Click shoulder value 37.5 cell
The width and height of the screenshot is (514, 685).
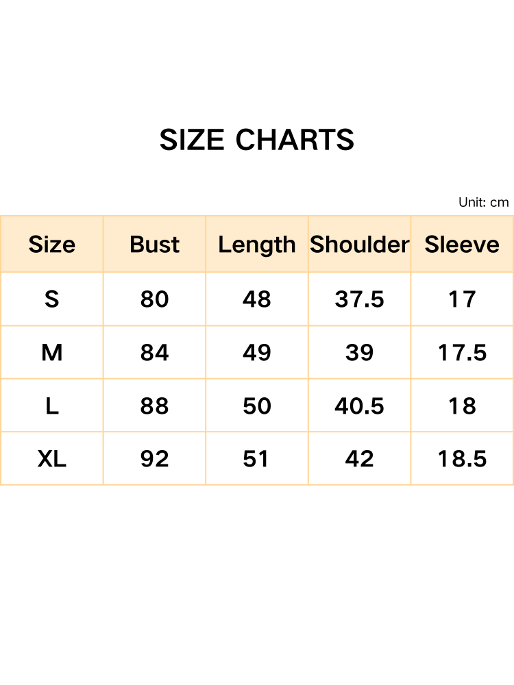[359, 299]
